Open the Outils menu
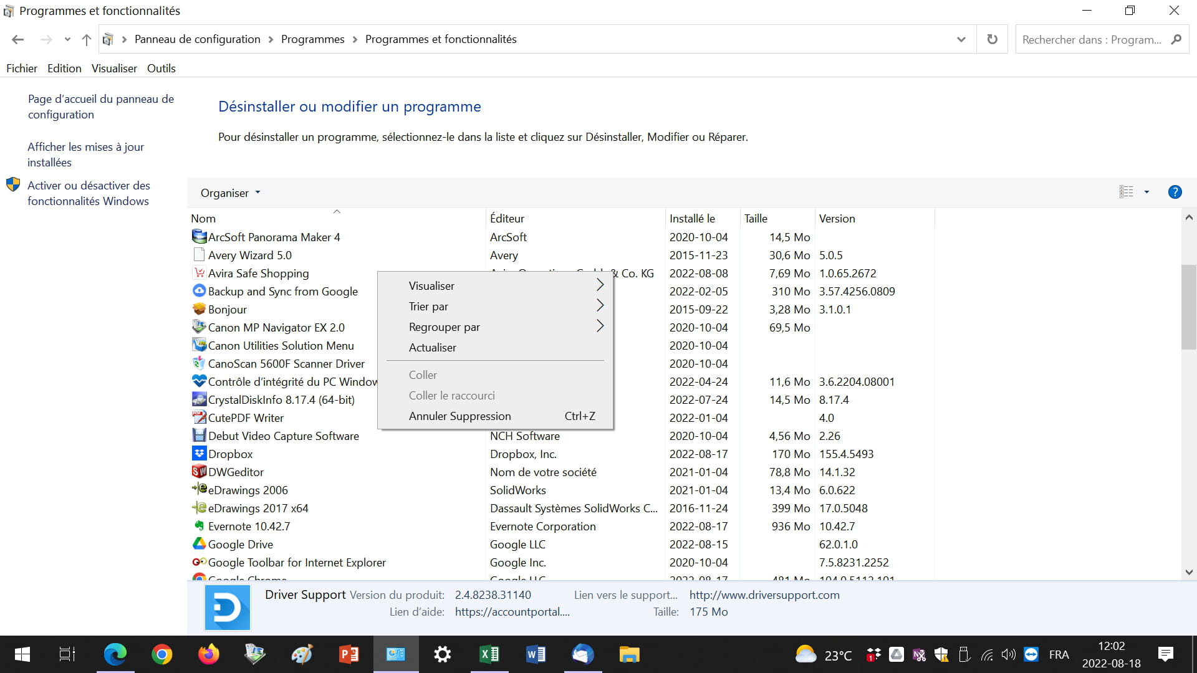 (x=161, y=69)
